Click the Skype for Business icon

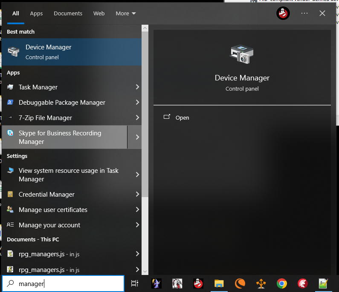10,133
